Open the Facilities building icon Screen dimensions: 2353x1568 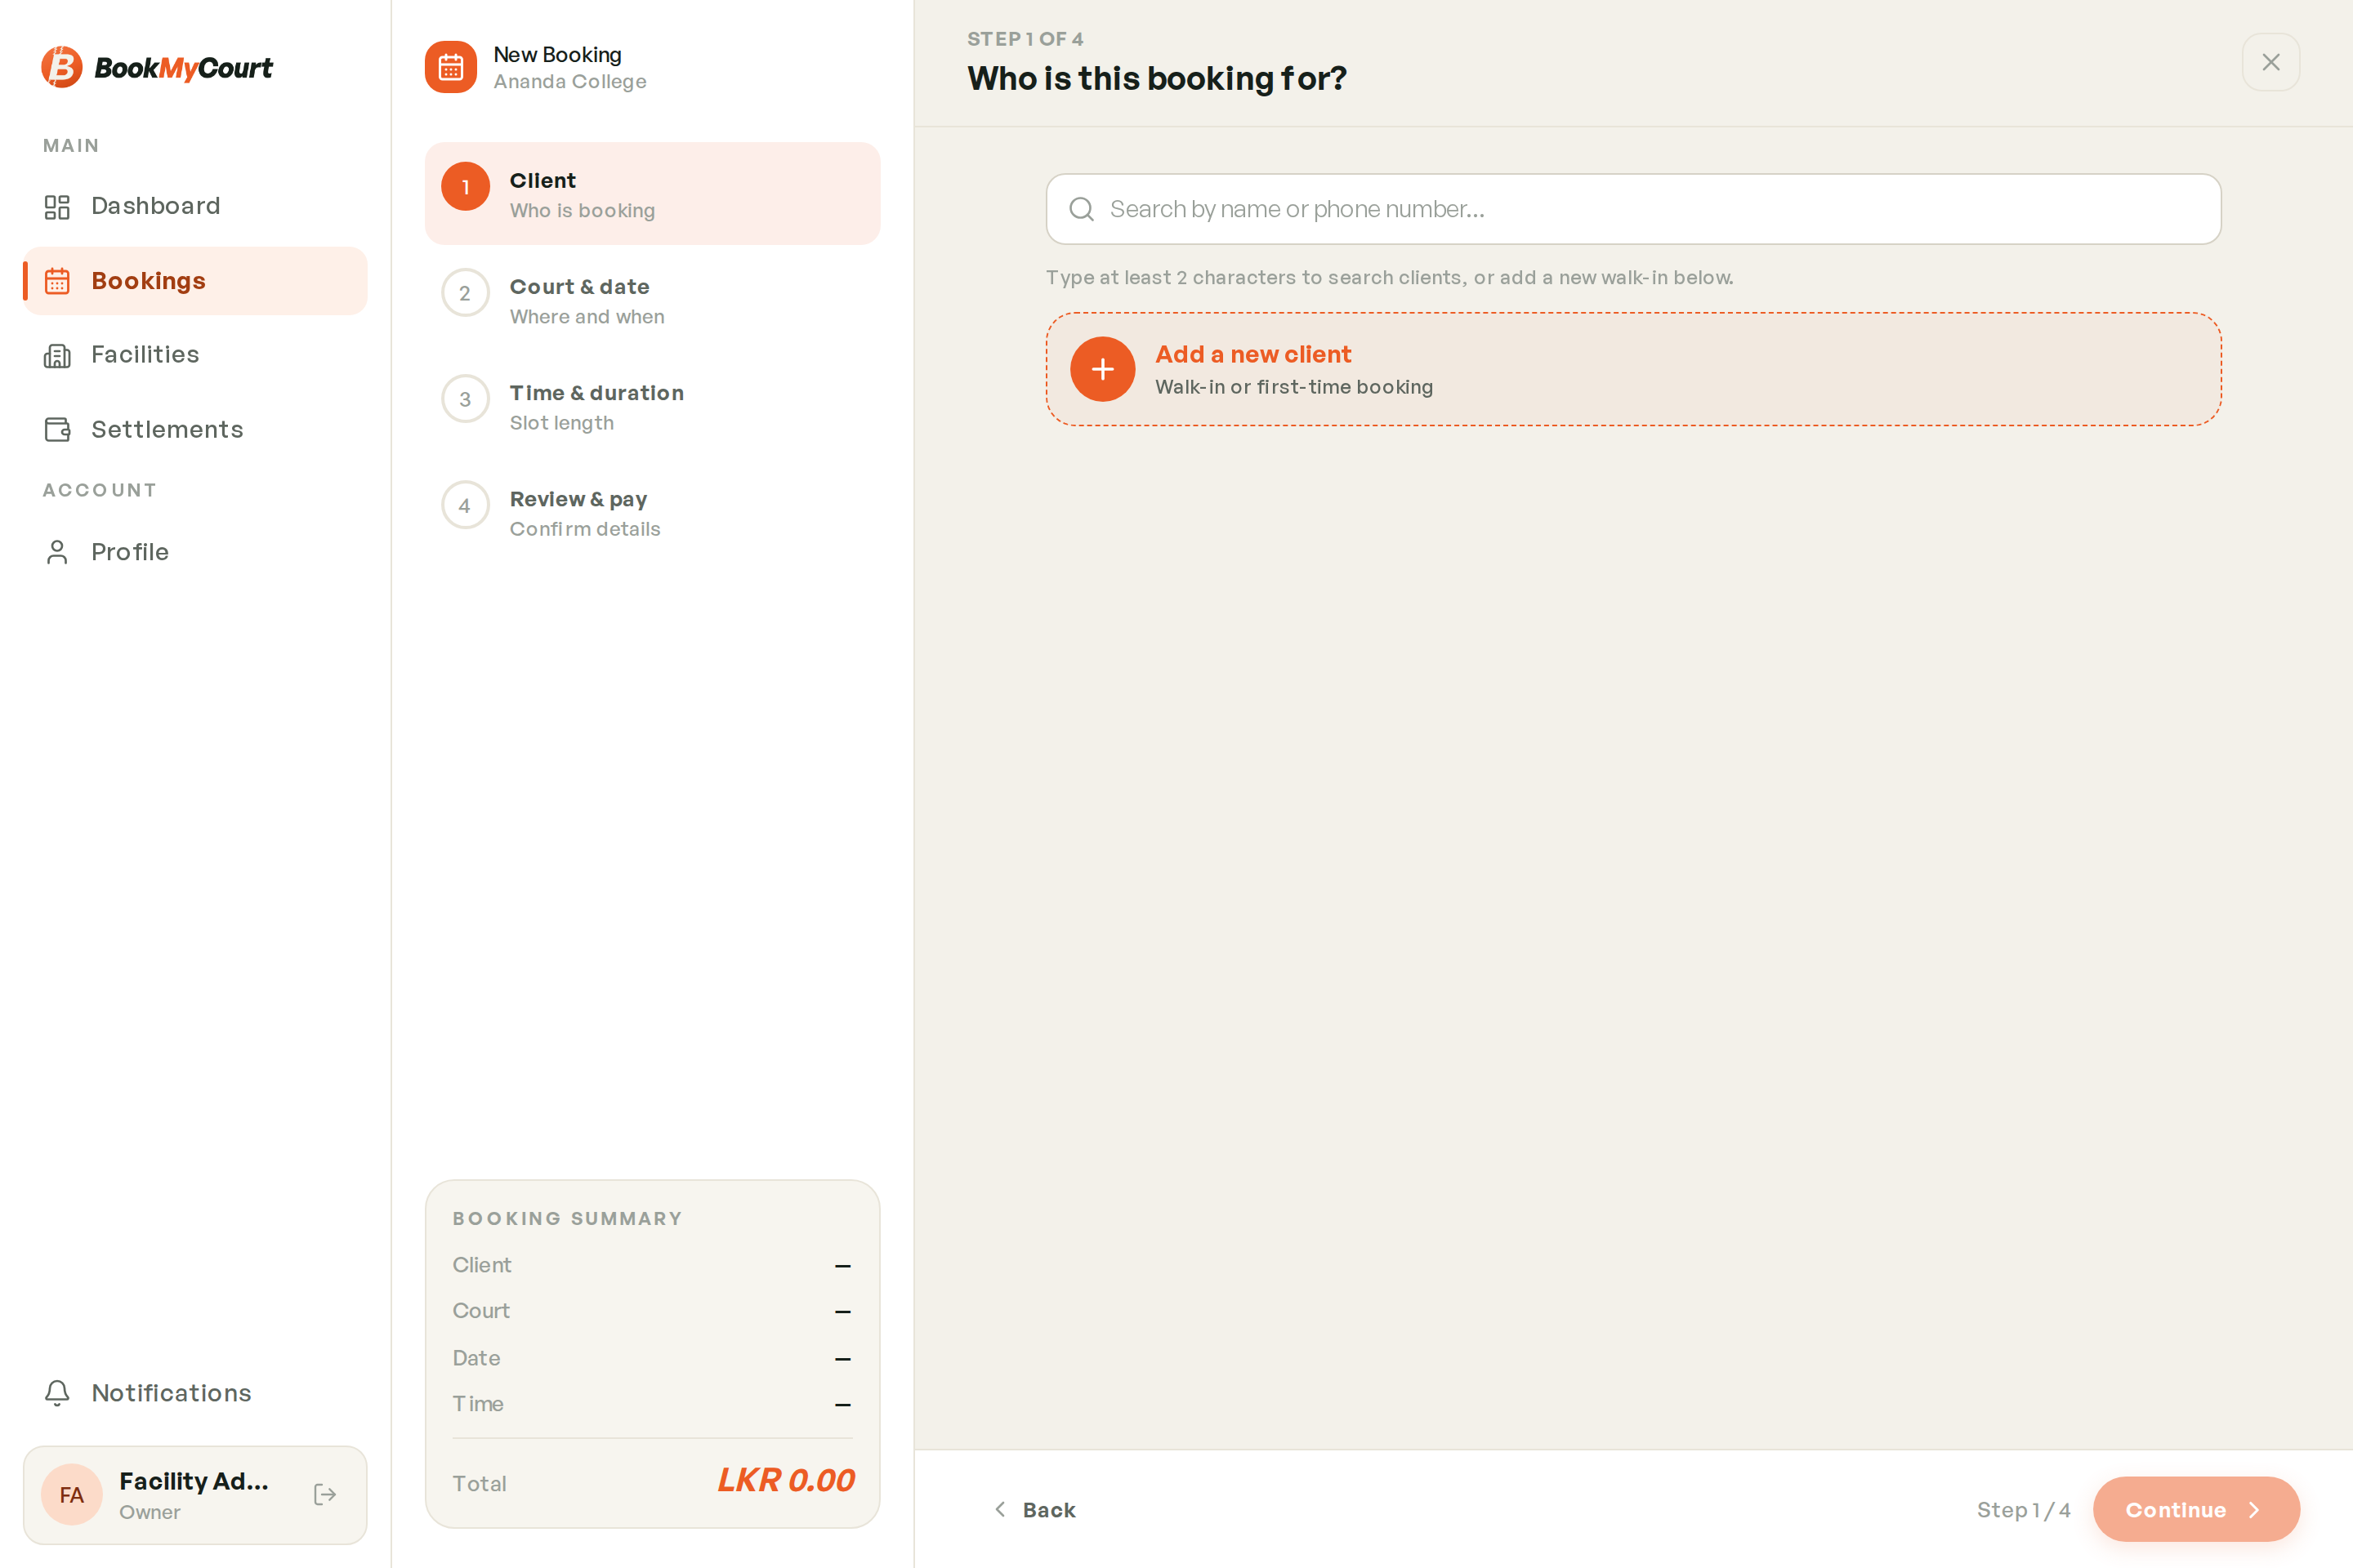click(57, 355)
